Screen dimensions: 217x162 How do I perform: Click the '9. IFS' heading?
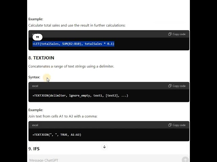(34, 149)
